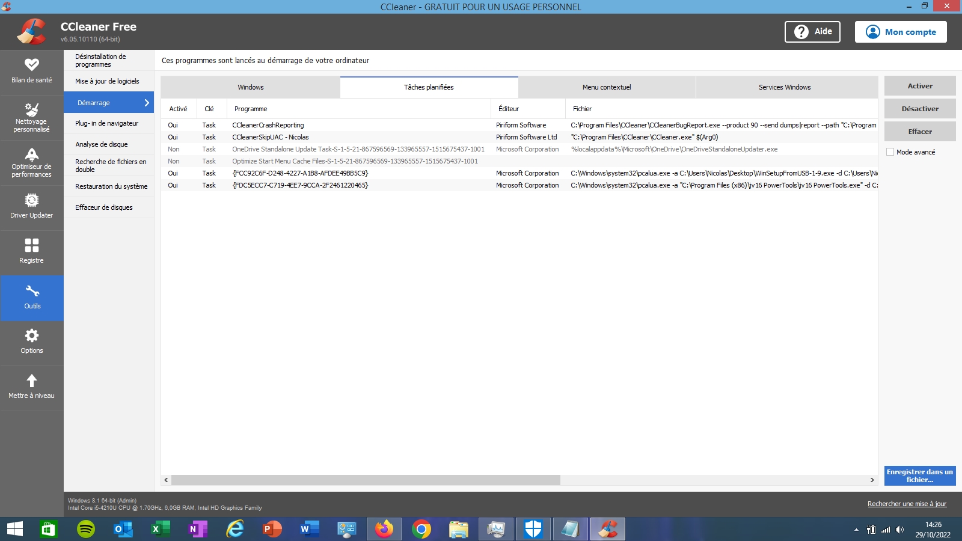Open the Driver Updater section

[x=31, y=208]
